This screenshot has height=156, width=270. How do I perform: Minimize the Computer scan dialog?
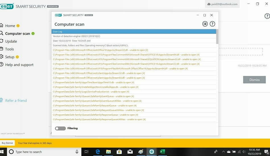(198, 15)
